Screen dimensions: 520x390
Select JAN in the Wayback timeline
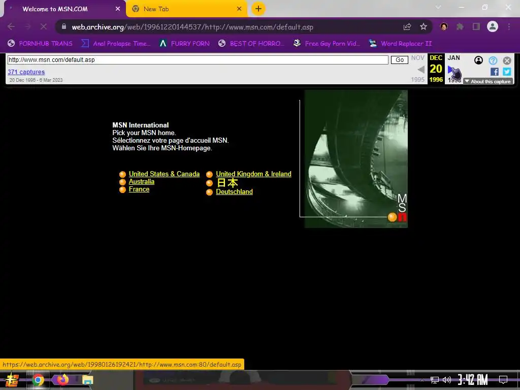pyautogui.click(x=453, y=58)
